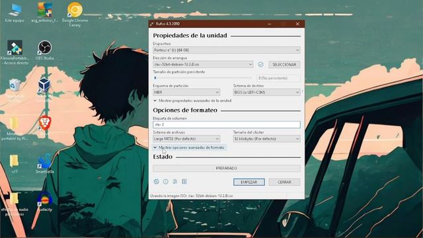Screen dimensions: 423x238
Task: Launch Google Chrome Canary shortcut
Action: click(x=75, y=15)
